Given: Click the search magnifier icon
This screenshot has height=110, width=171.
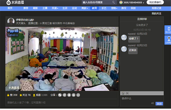Looking at the screenshot, I should coord(113,2).
